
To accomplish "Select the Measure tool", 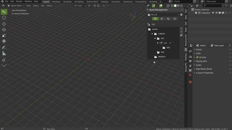I will pos(4,53).
